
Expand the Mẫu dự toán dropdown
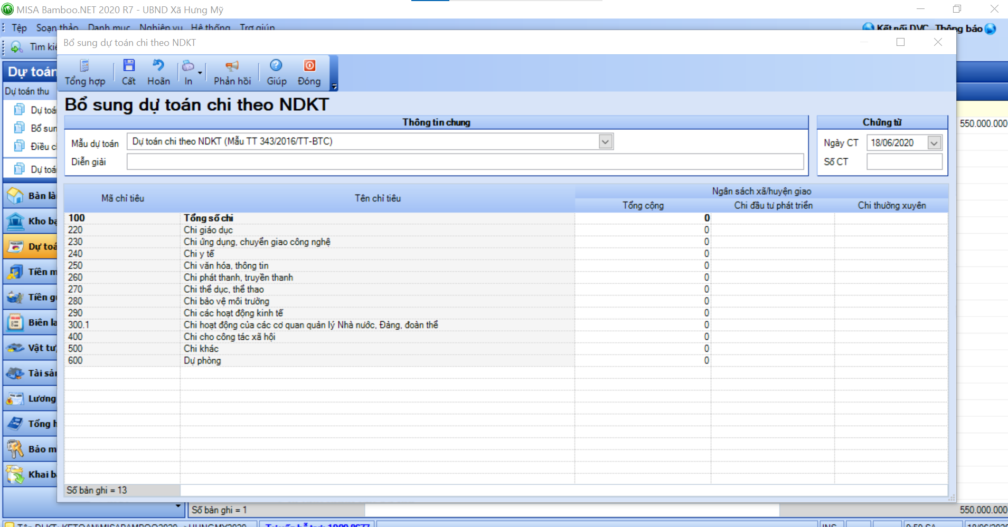point(605,141)
